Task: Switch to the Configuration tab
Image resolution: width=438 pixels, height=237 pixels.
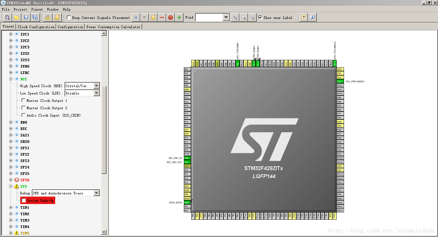Action: click(70, 27)
